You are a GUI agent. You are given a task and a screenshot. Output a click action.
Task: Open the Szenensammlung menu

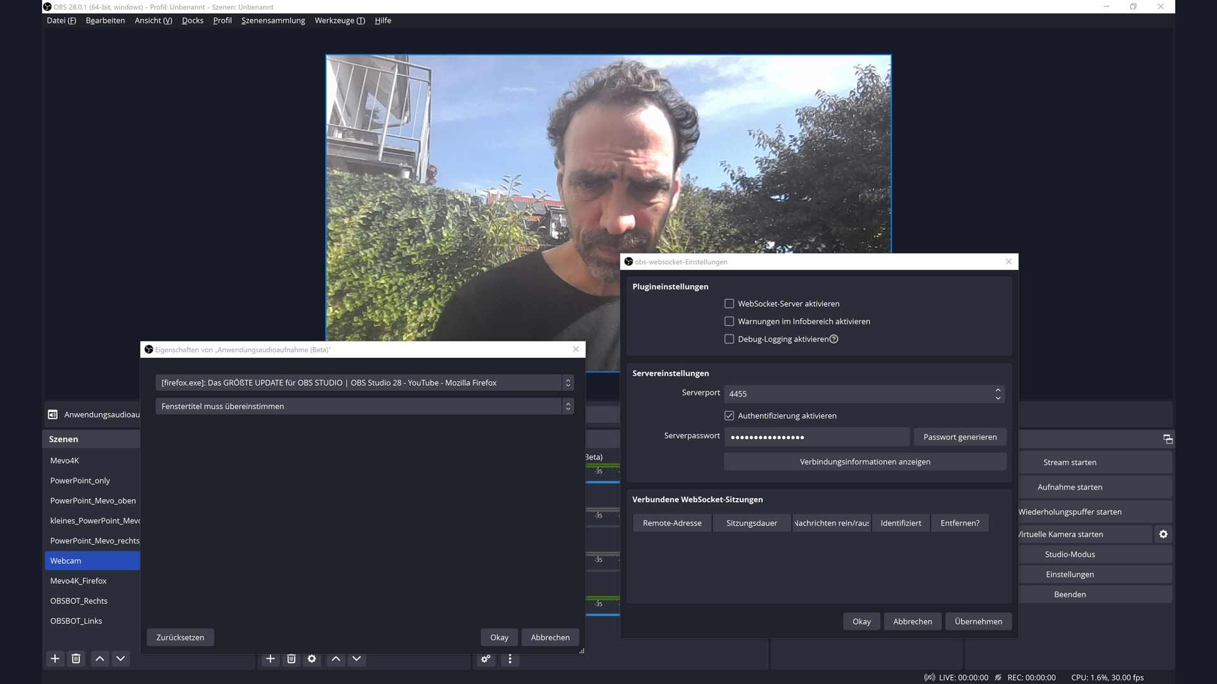[x=273, y=20]
